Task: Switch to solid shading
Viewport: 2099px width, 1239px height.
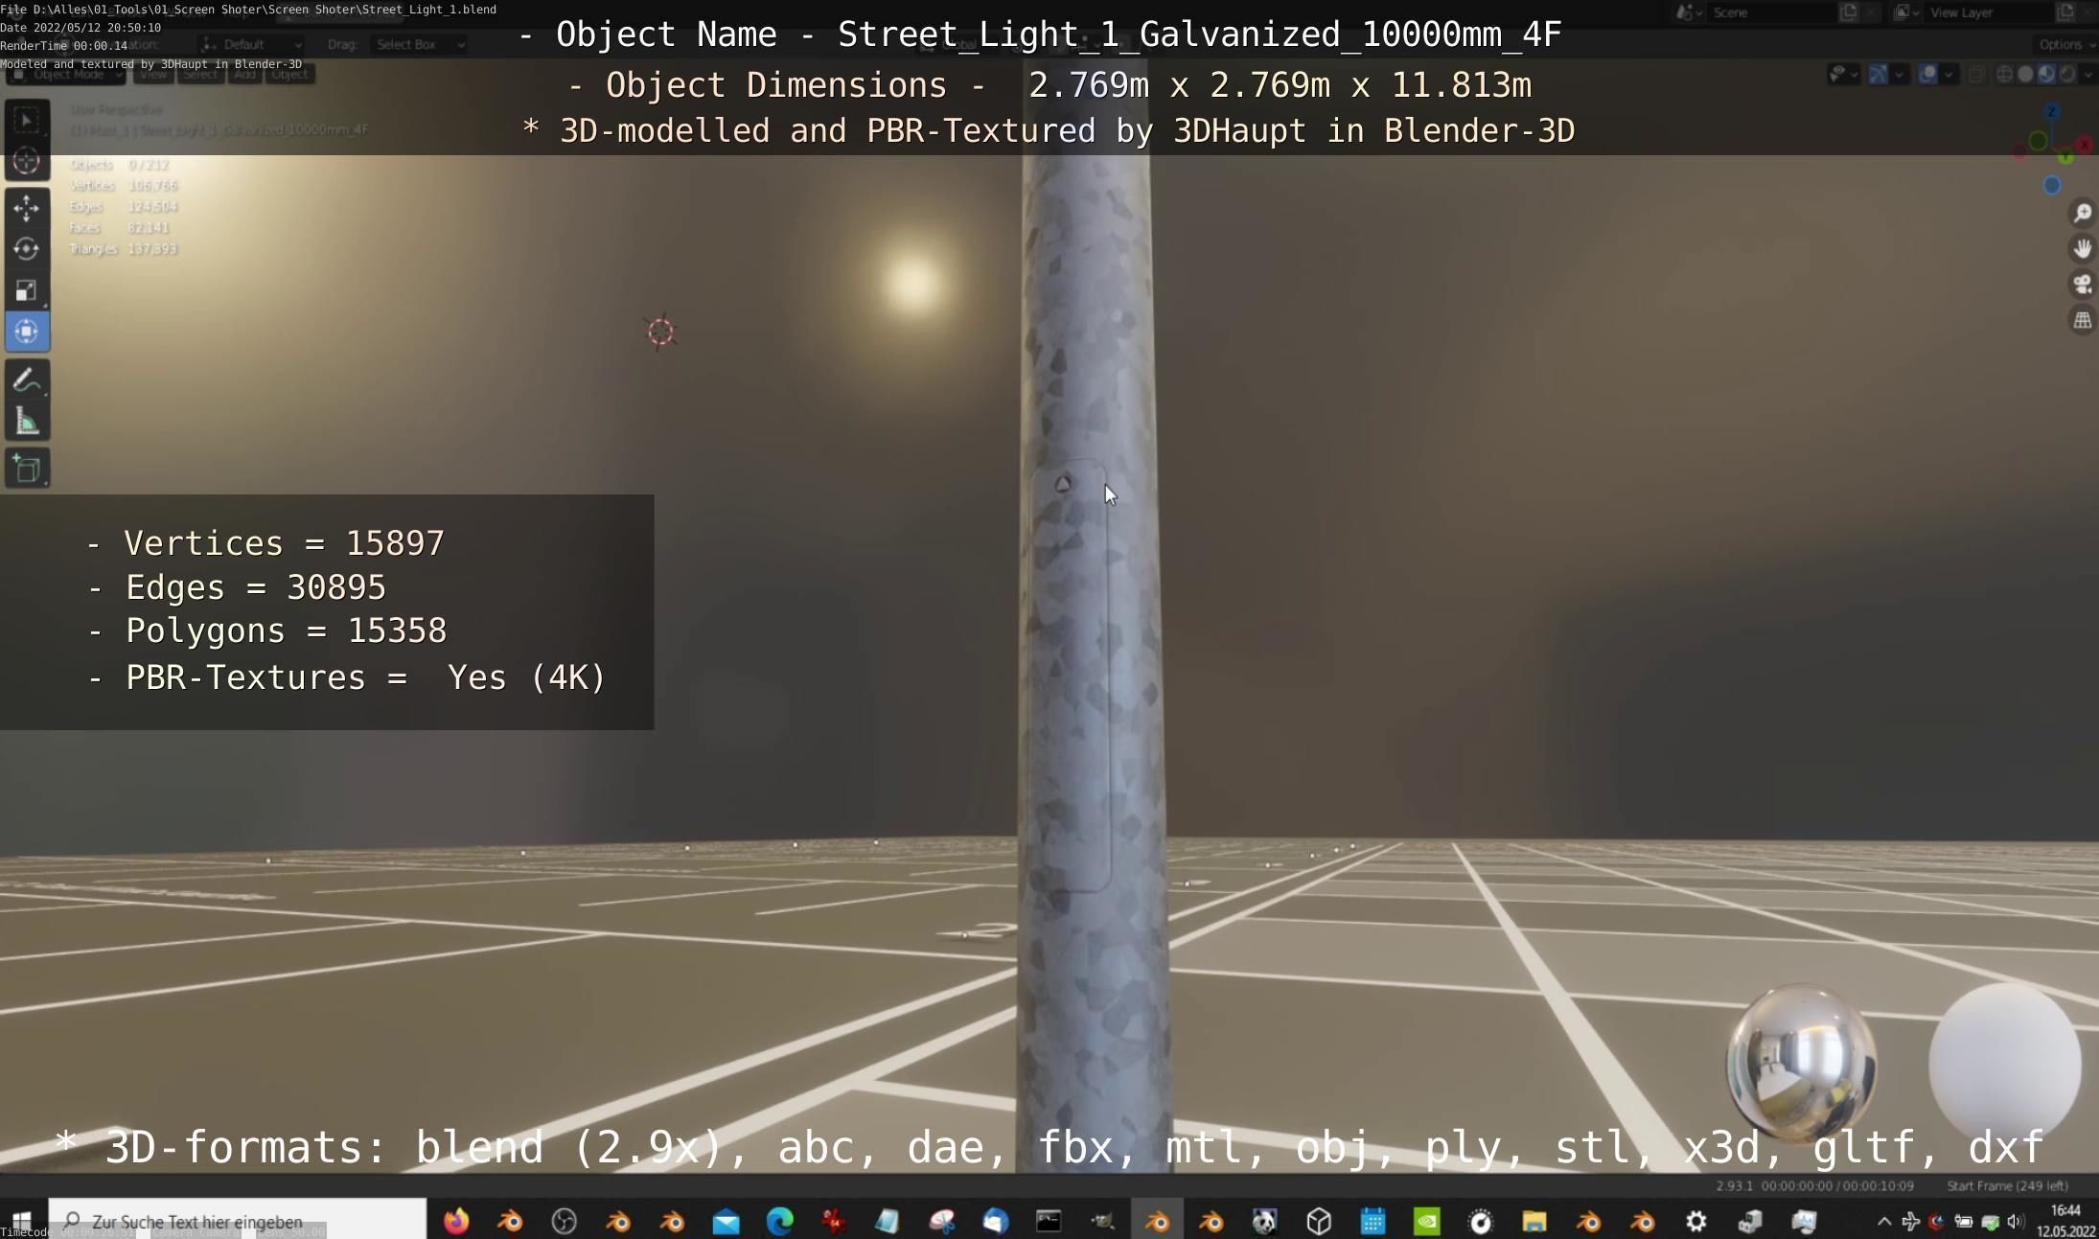Action: tap(2025, 74)
